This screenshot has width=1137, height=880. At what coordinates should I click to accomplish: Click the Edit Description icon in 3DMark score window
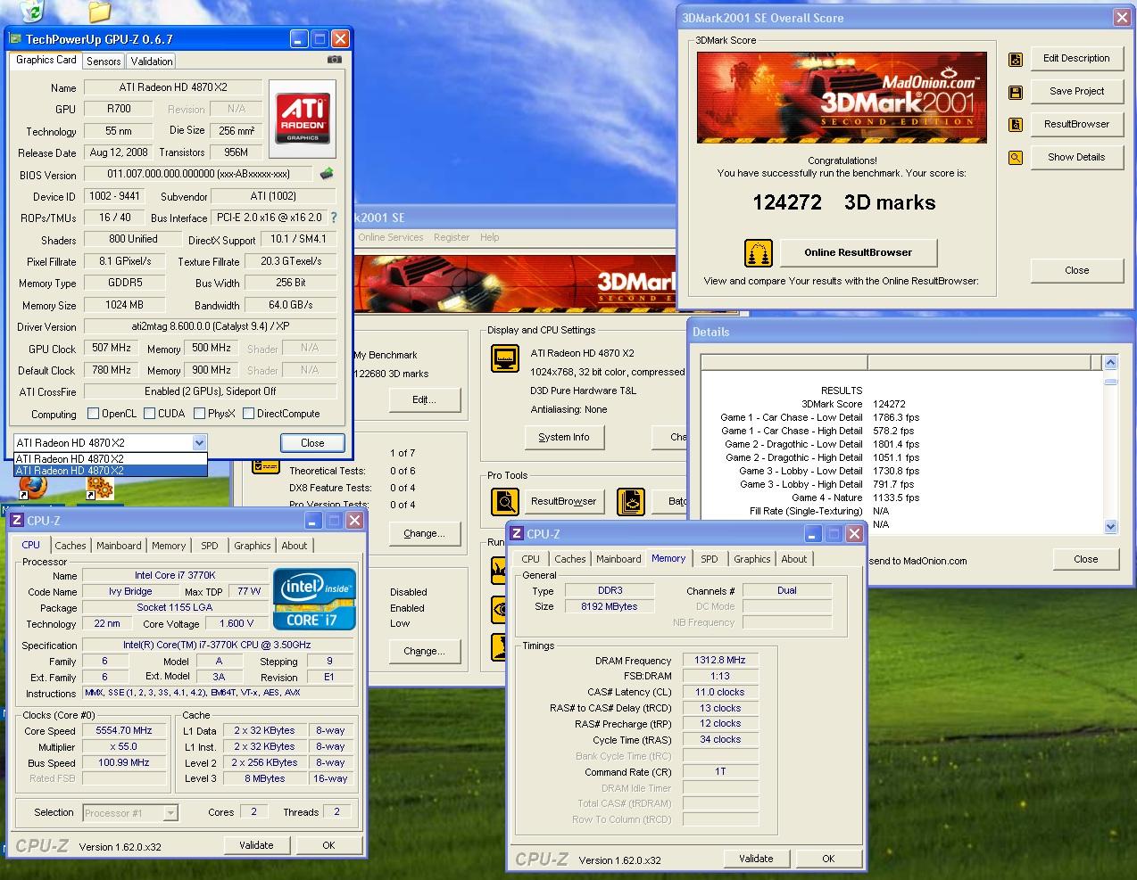click(1016, 60)
